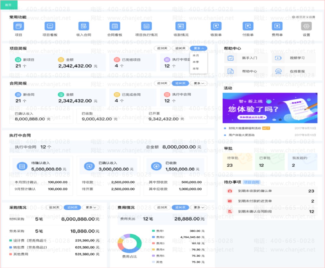Collapse the 更多 dropdown in 项目简报
Viewport: 325px width, 268px height.
(199, 48)
